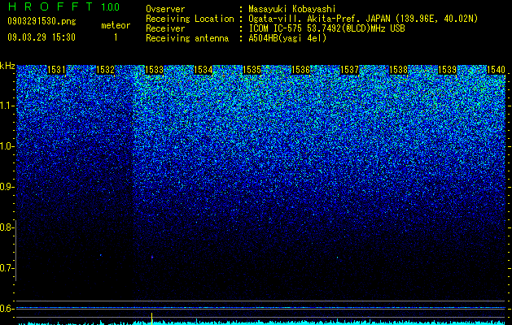Click the HROFFT title text
The height and width of the screenshot is (325, 512).
pyautogui.click(x=50, y=6)
